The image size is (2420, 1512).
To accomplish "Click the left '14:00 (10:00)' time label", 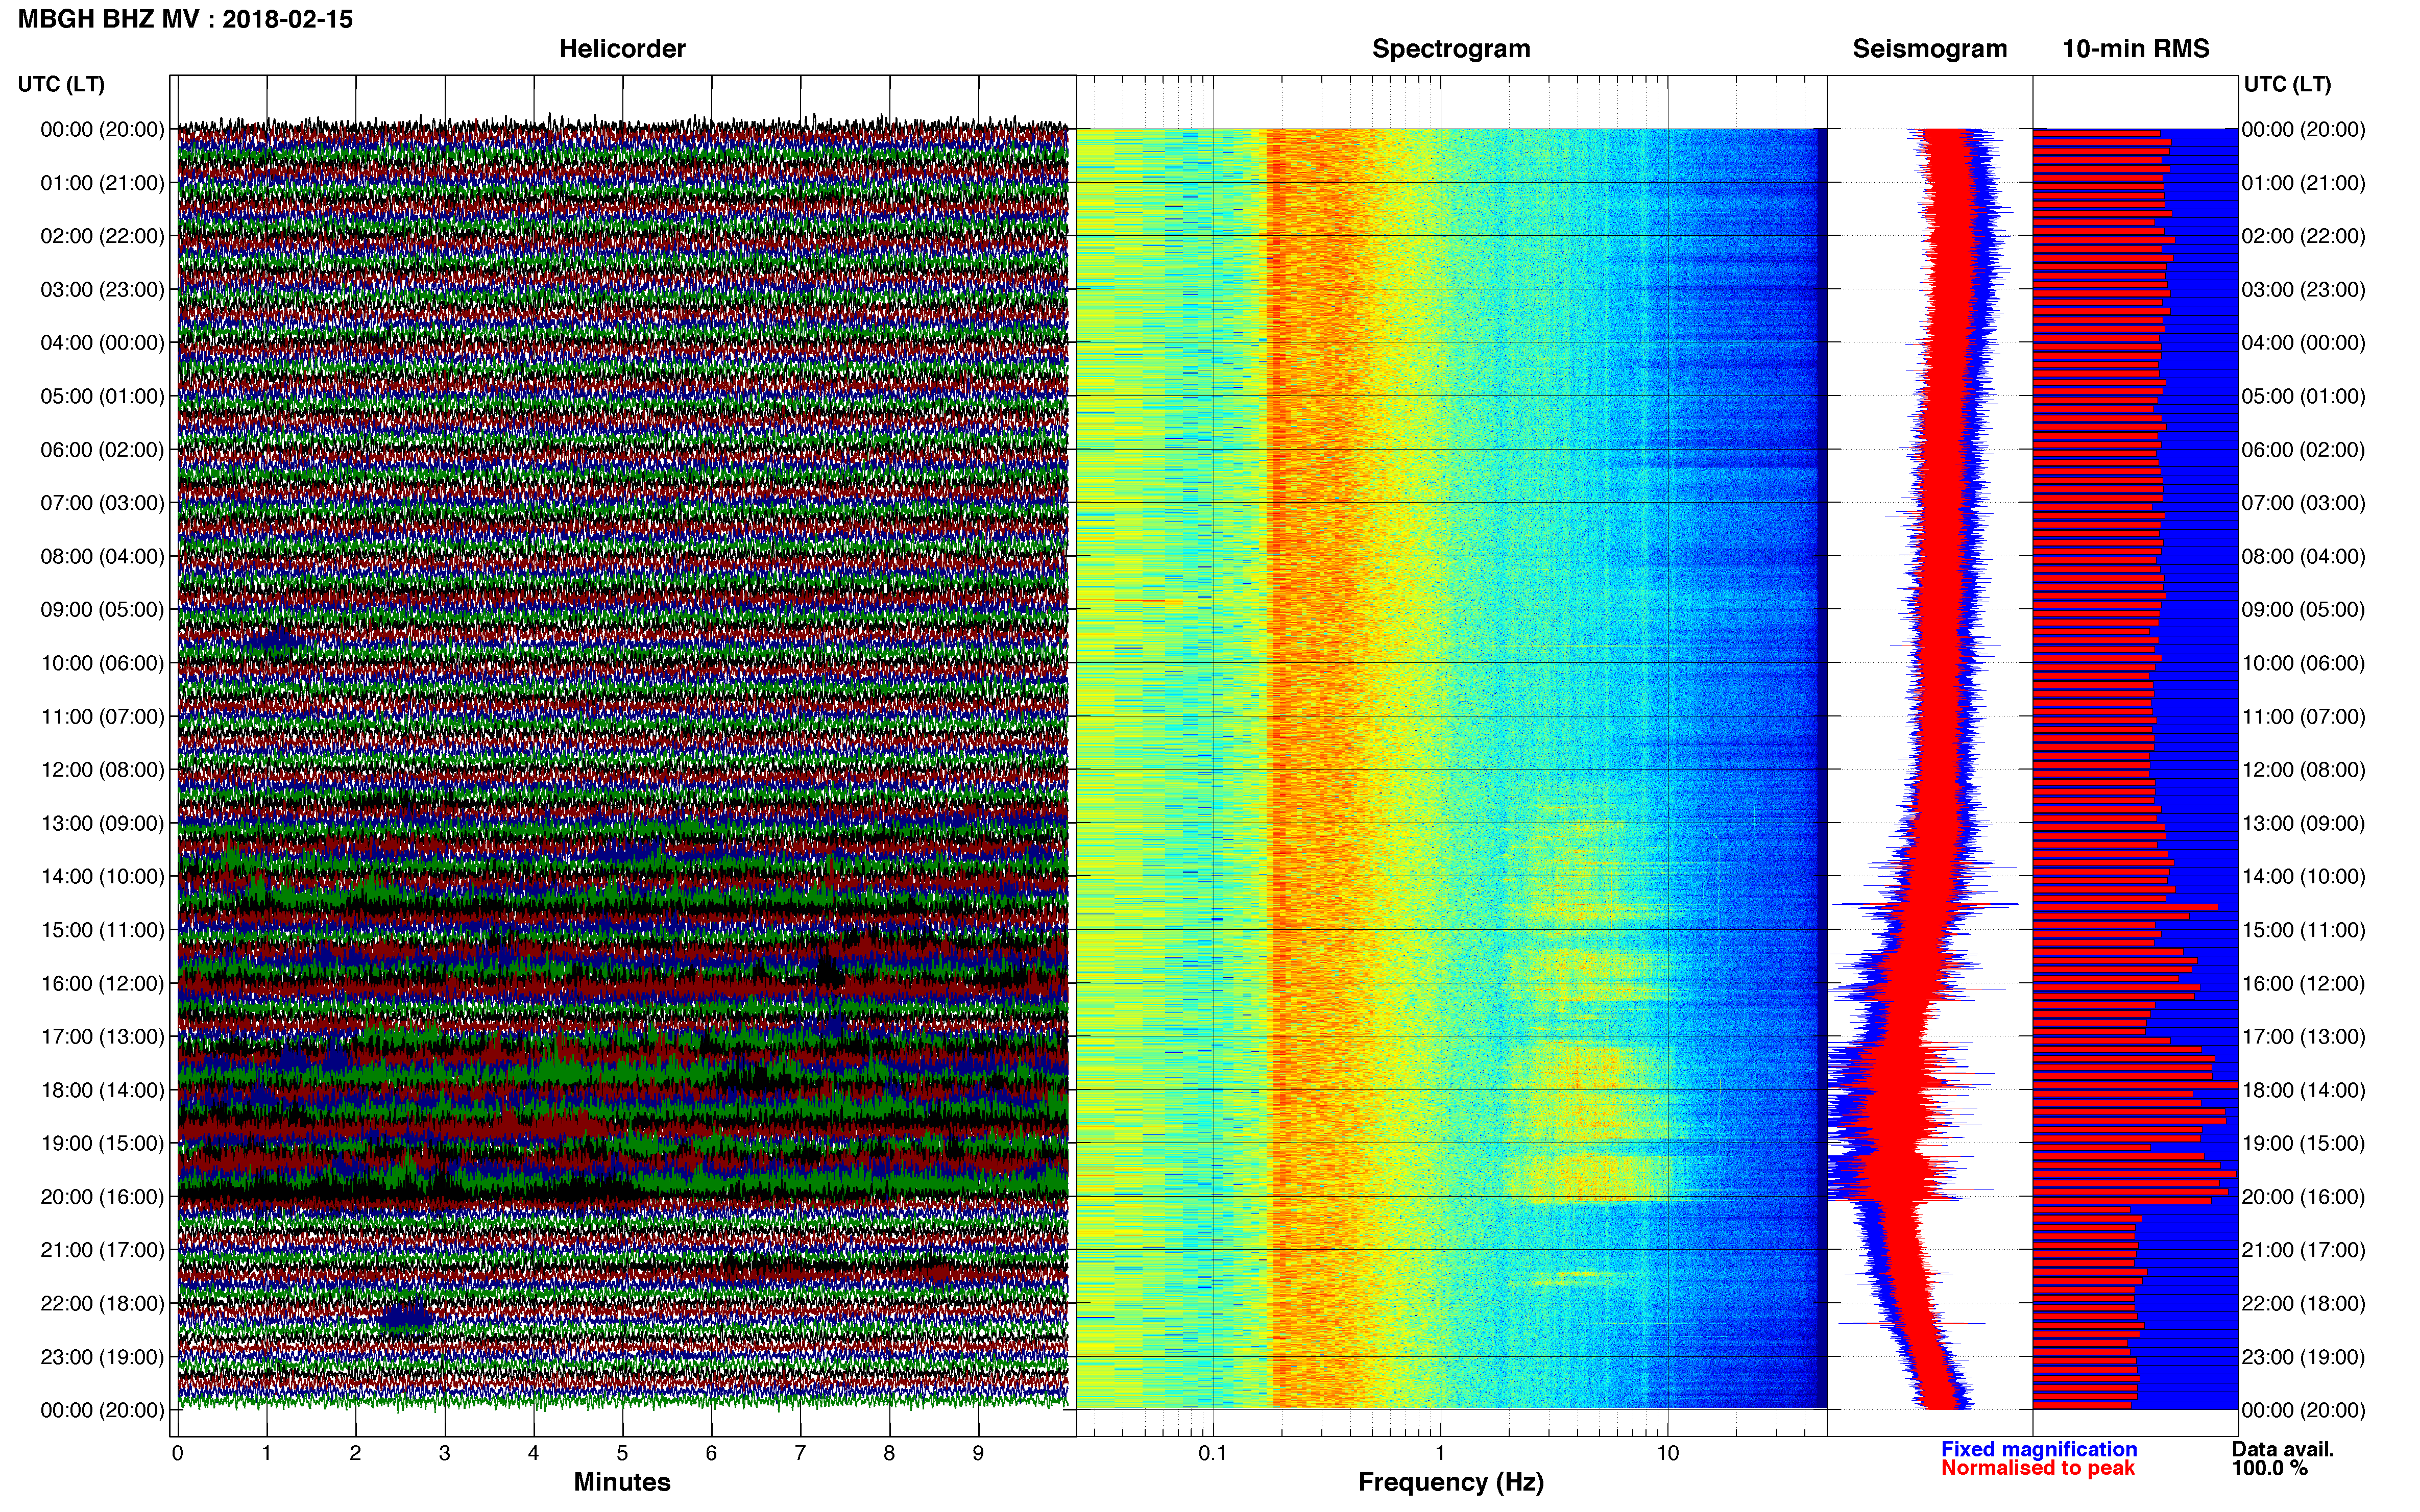I will pyautogui.click(x=102, y=876).
